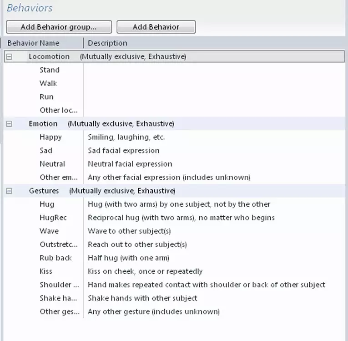Choose the Run behavior entry

(46, 97)
